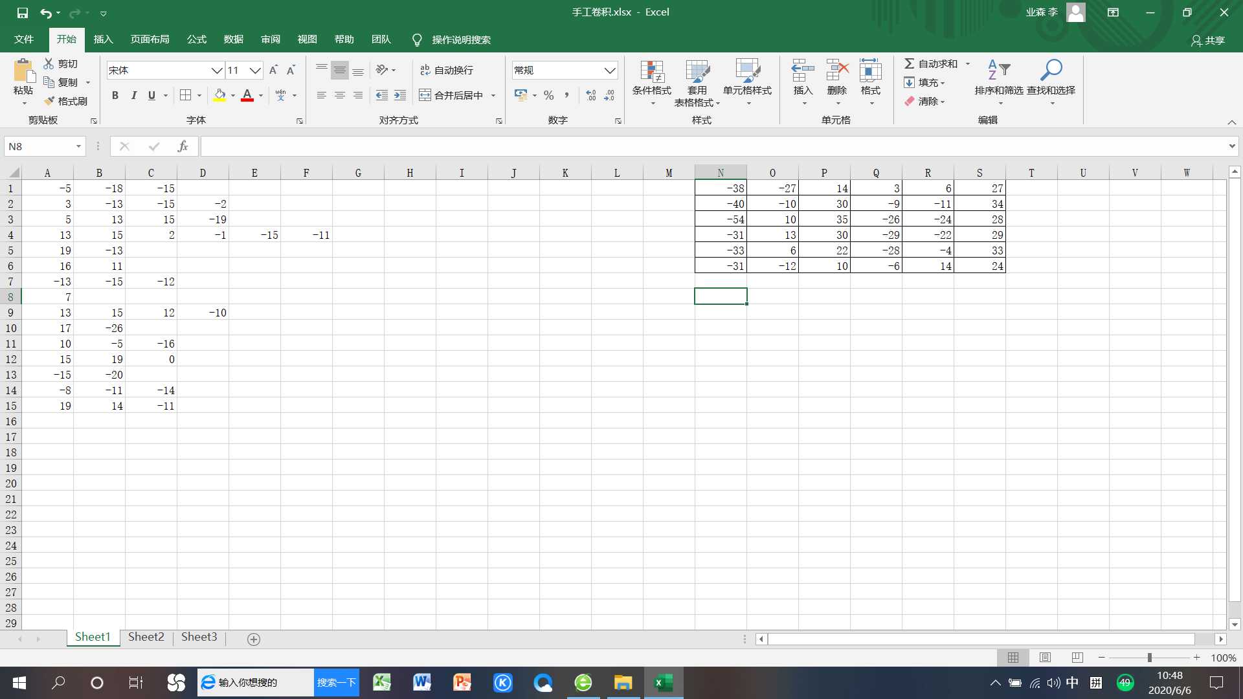Toggle italic formatting on selection
The width and height of the screenshot is (1243, 699).
133,94
